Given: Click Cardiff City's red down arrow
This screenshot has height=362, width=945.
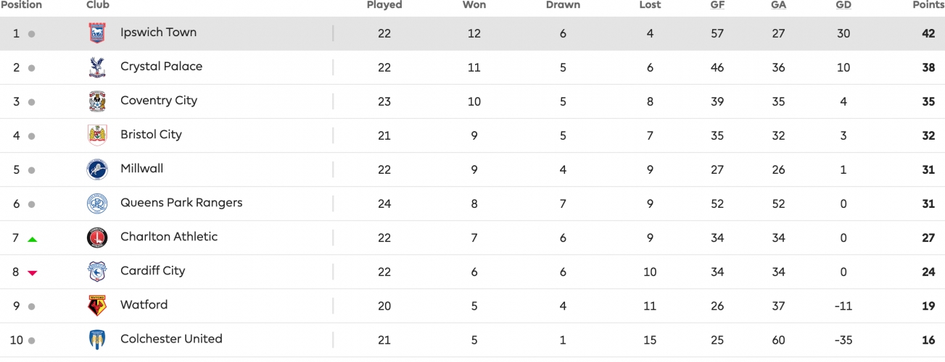Looking at the screenshot, I should pyautogui.click(x=32, y=272).
